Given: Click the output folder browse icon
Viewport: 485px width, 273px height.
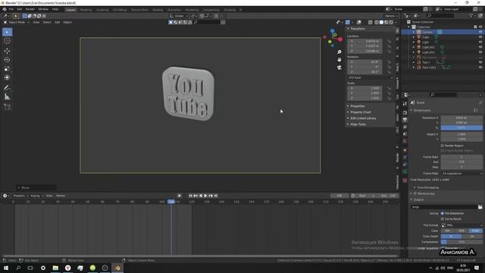Looking at the screenshot, I should coord(480,207).
